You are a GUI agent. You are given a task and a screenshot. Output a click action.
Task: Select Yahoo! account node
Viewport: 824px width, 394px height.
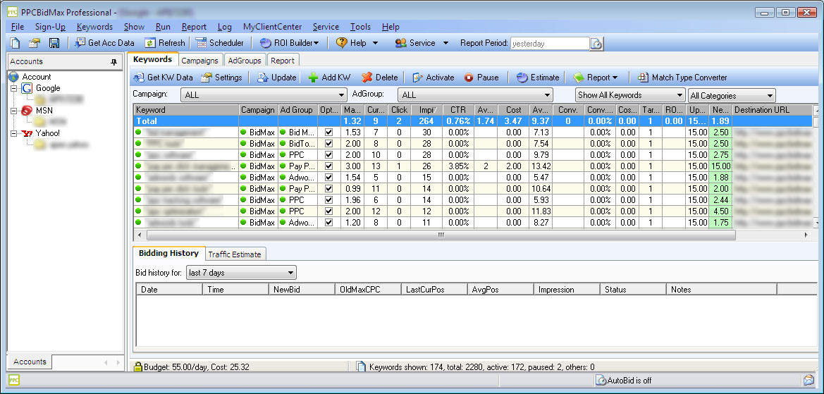[x=40, y=133]
